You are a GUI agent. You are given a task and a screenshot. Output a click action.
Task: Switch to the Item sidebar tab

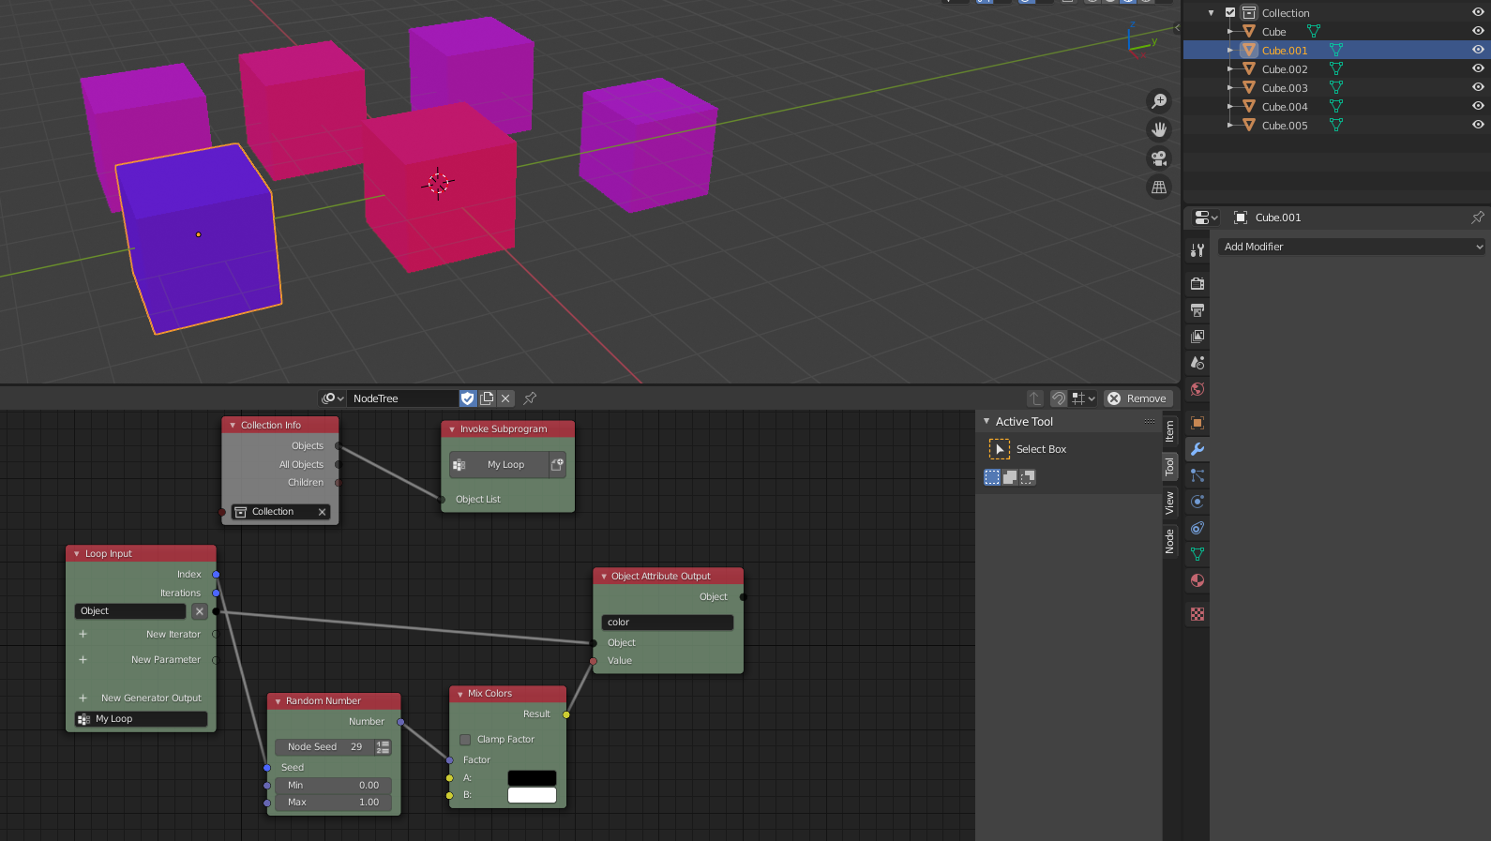click(1169, 432)
